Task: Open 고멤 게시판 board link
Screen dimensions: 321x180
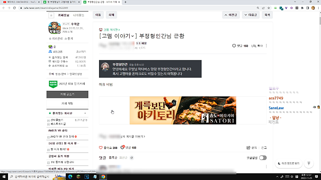Action: coord(112,30)
